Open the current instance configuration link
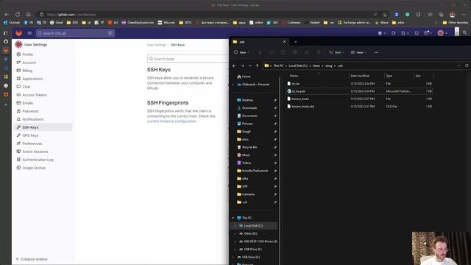This screenshot has height=265, width=471. pos(171,121)
